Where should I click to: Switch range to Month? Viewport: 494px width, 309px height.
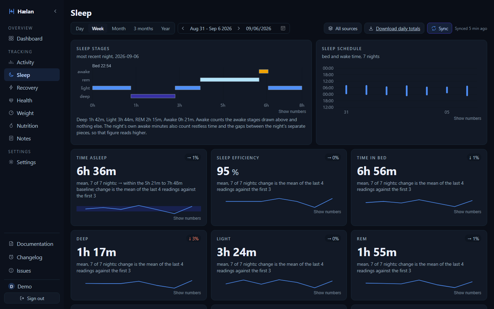119,28
